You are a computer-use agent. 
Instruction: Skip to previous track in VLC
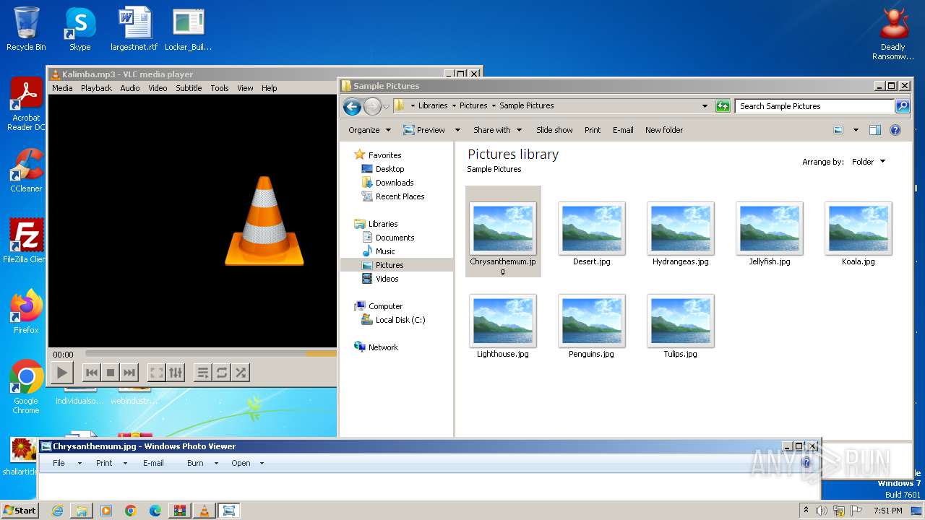[x=92, y=373]
